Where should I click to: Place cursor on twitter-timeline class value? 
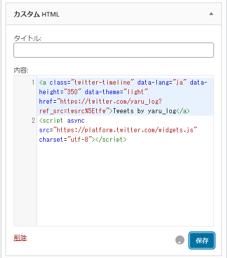point(102,82)
